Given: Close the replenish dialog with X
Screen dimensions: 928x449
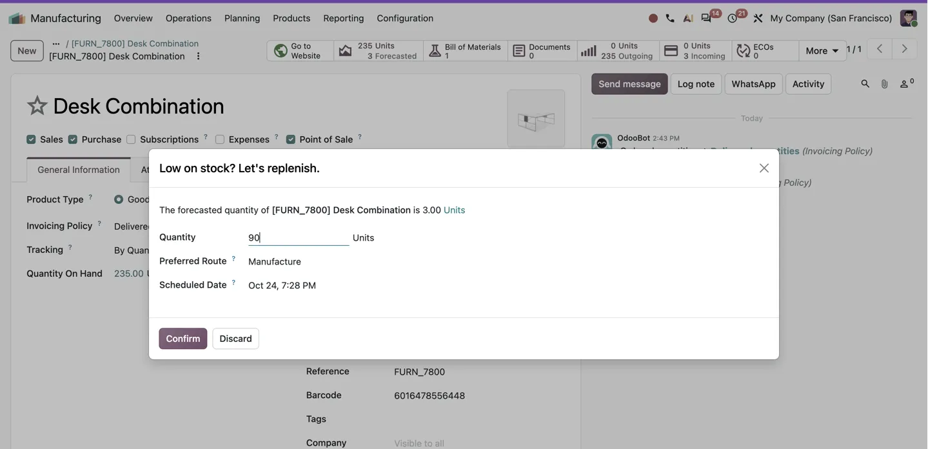Looking at the screenshot, I should tap(764, 168).
